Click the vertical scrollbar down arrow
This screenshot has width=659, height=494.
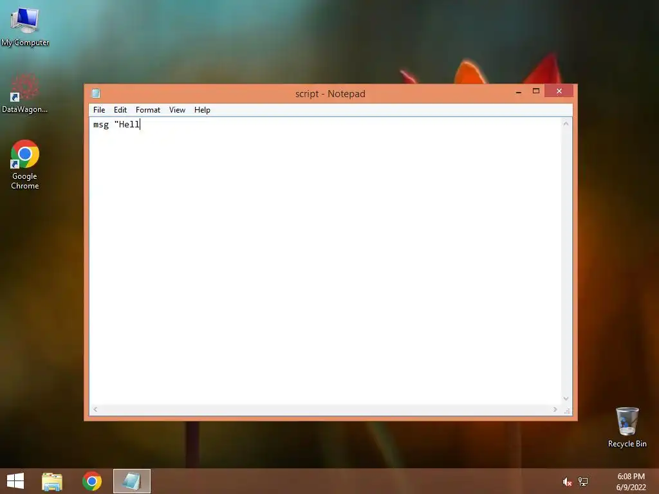point(566,399)
